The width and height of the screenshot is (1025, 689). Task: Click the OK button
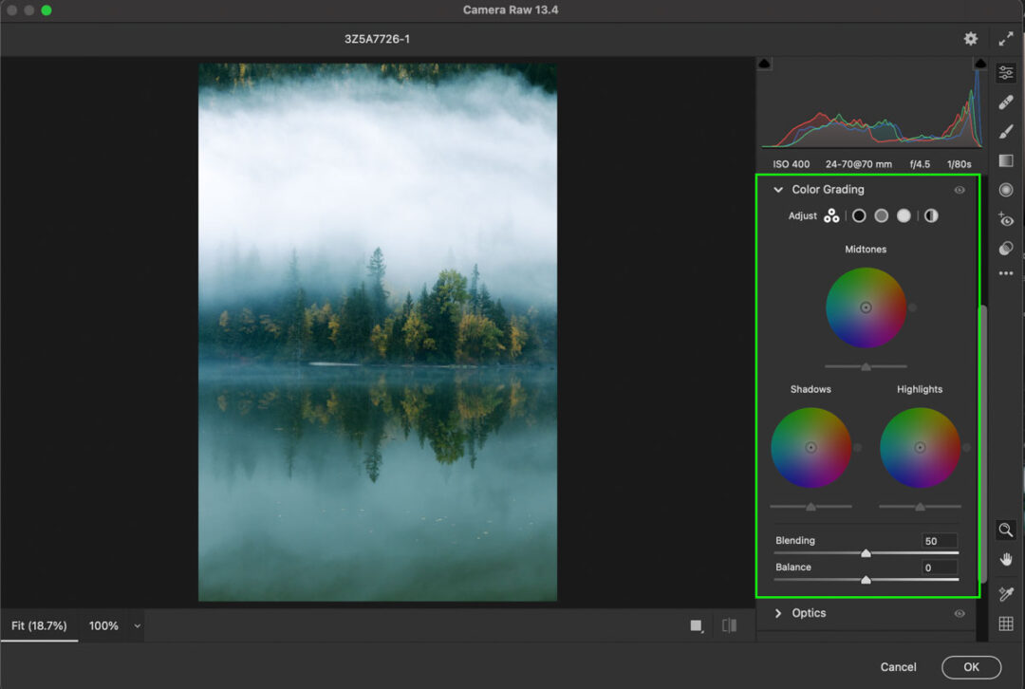tap(971, 666)
